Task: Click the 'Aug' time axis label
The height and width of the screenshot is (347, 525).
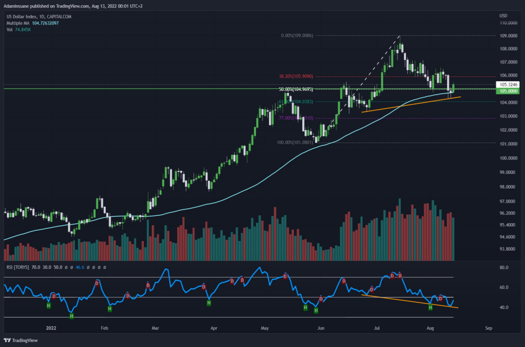Action: coord(430,328)
